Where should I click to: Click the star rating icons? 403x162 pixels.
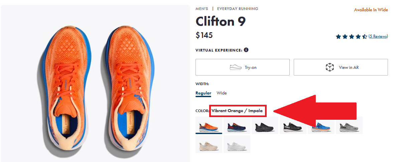351,37
